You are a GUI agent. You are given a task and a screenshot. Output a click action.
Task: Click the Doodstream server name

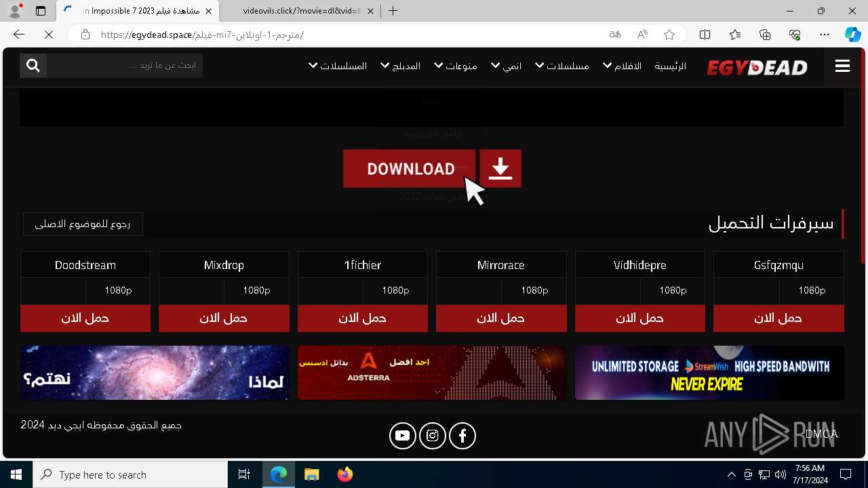[x=85, y=265]
